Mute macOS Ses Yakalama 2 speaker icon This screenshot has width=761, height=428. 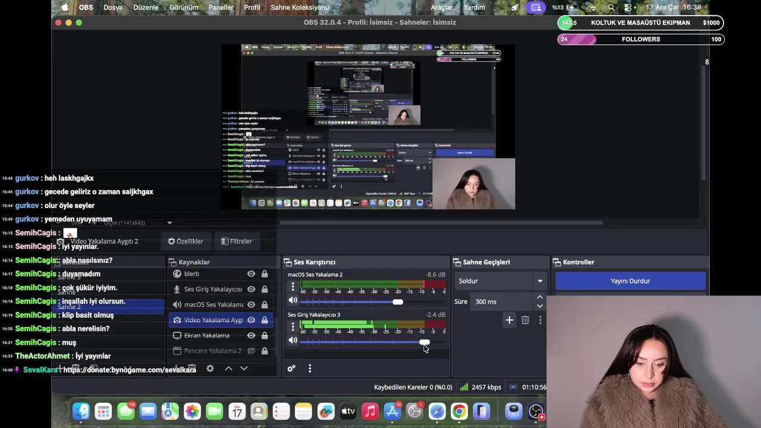pos(293,301)
